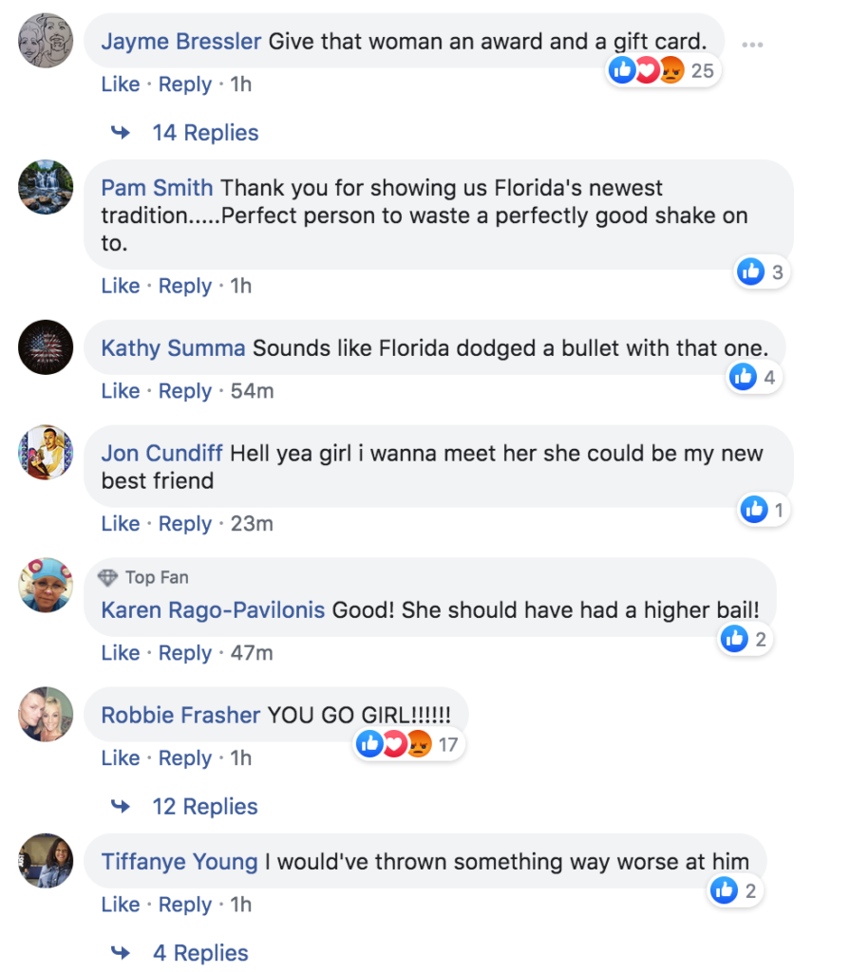The image size is (850, 972).
Task: Click the like reaction on Jon Cundiff's comment
Action: coord(754,510)
